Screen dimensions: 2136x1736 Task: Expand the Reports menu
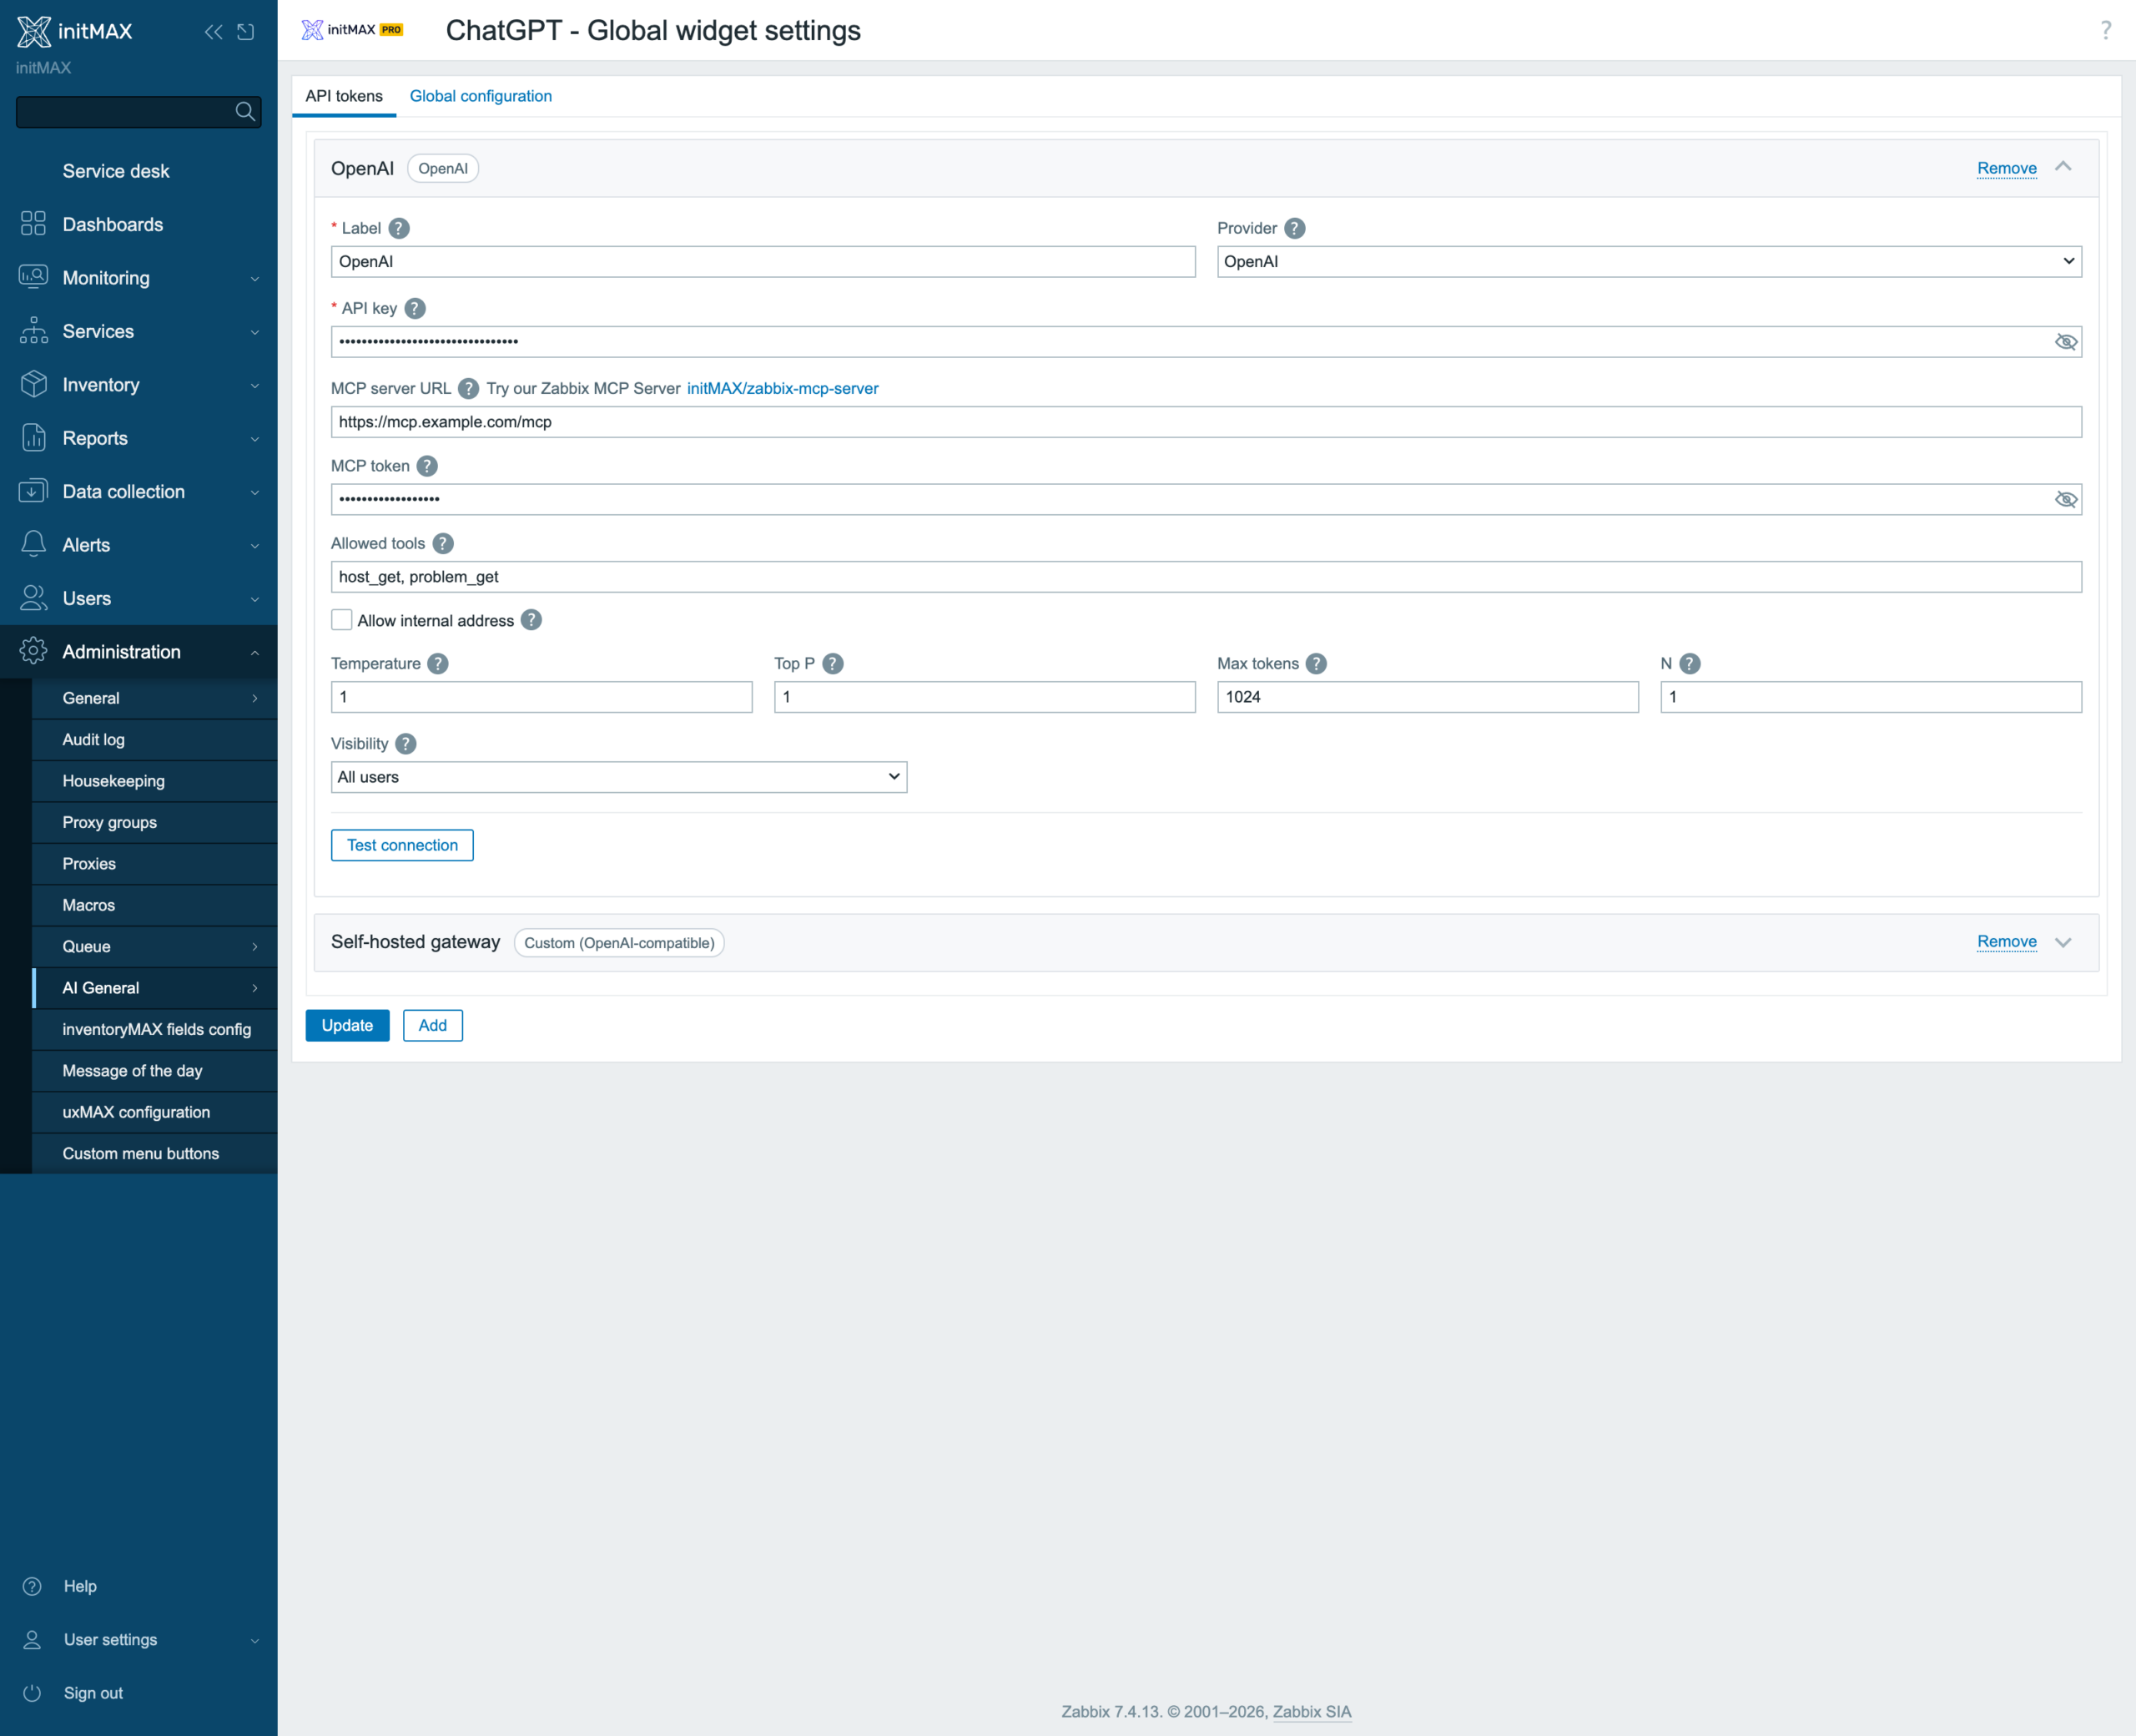(139, 438)
